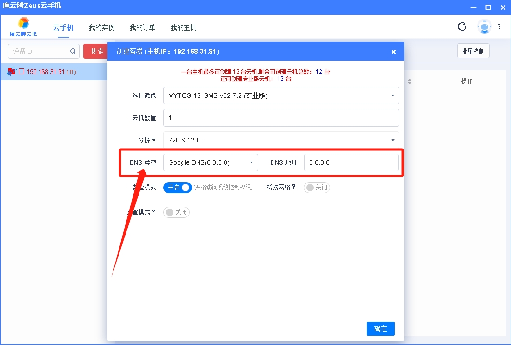Go to the 我的主机 tab
The height and width of the screenshot is (345, 511).
pos(183,28)
